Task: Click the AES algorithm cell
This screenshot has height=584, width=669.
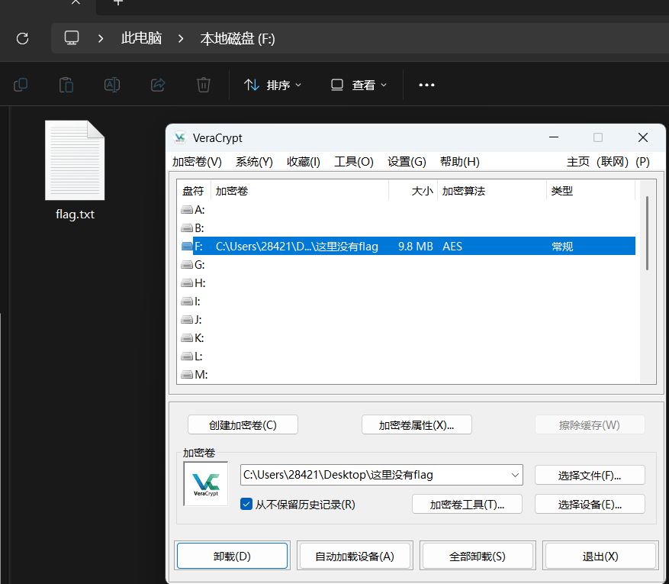Action: click(x=452, y=247)
